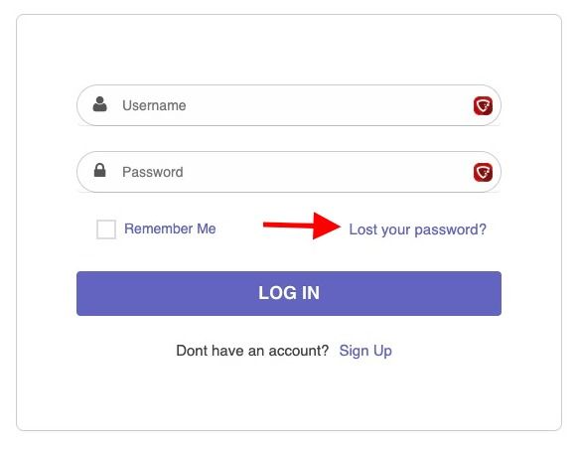Click the word "password?" in the lost password link
The height and width of the screenshot is (453, 577).
tap(451, 230)
